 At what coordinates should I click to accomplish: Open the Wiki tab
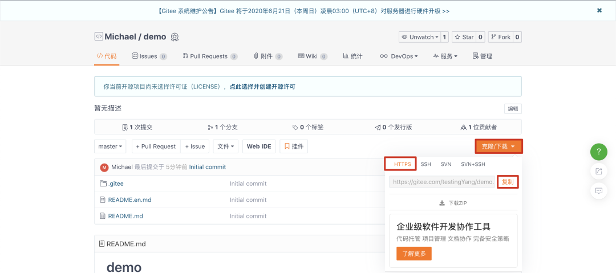[x=313, y=56]
